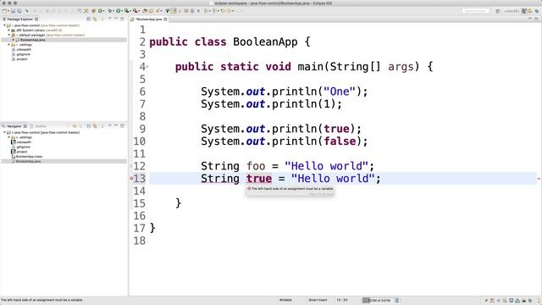
Task: Click the 'foo' variable on line 12
Action: (x=256, y=166)
